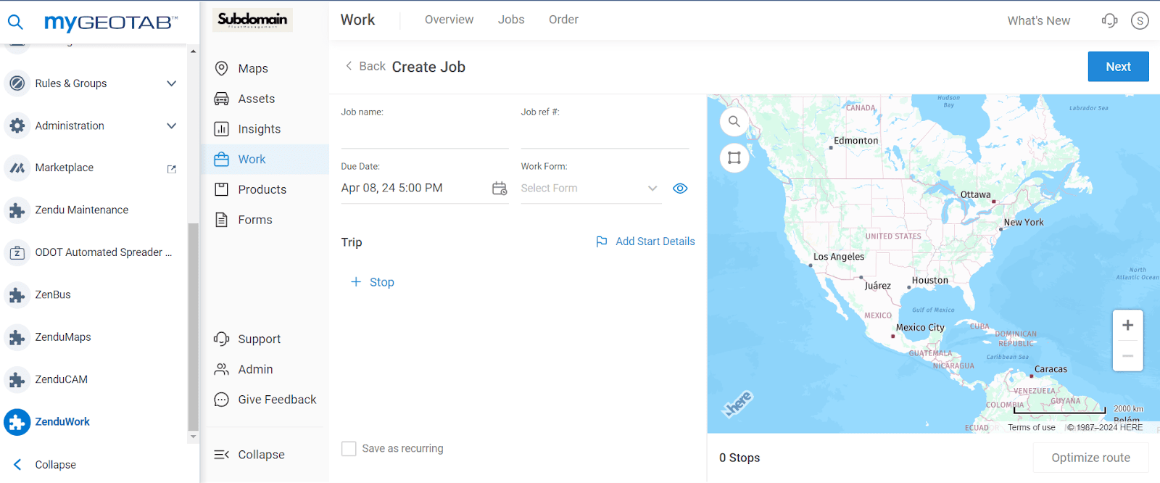Open the due date calendar picker icon
Screen dimensions: 1160x483
[x=500, y=189]
